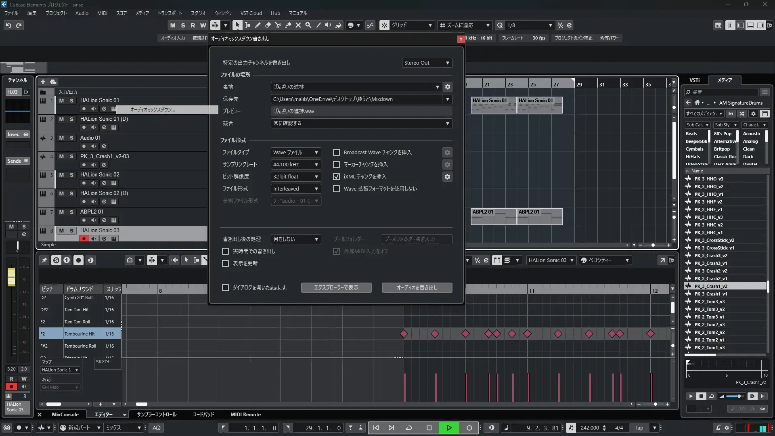
Task: Select the Zoom magnifier tool
Action: point(308,25)
